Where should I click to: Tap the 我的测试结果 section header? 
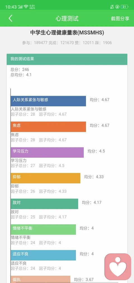point(67,59)
